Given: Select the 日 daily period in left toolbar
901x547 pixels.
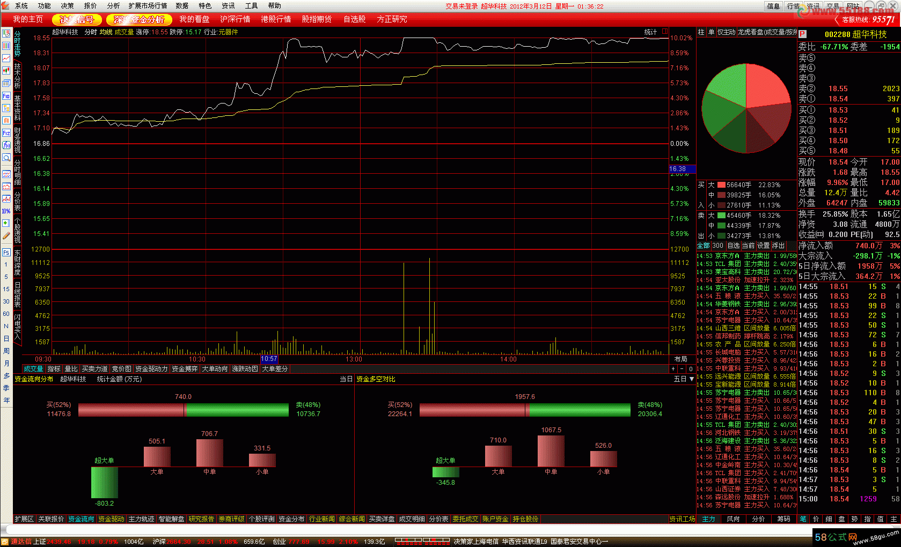Looking at the screenshot, I should pyautogui.click(x=6, y=338).
